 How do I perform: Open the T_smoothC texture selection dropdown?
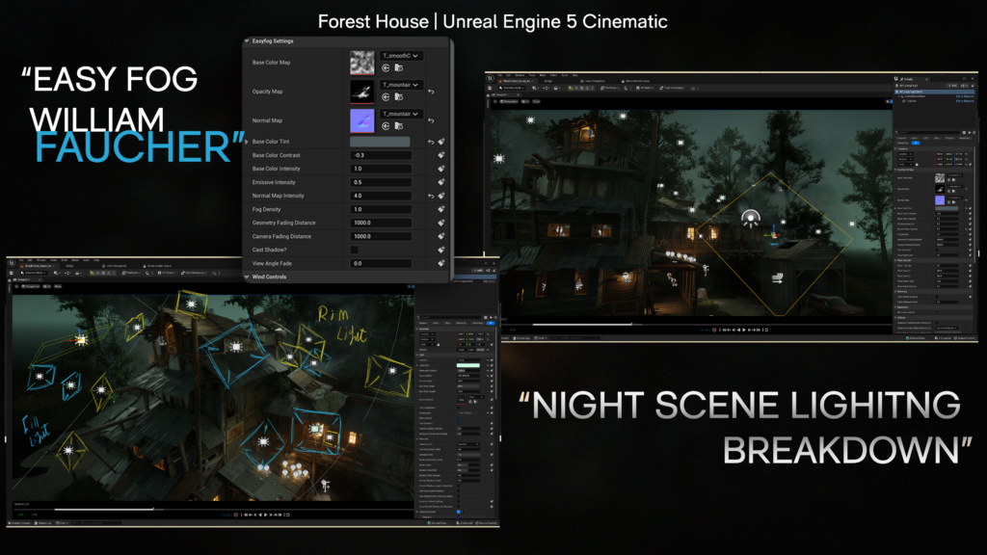pyautogui.click(x=400, y=57)
